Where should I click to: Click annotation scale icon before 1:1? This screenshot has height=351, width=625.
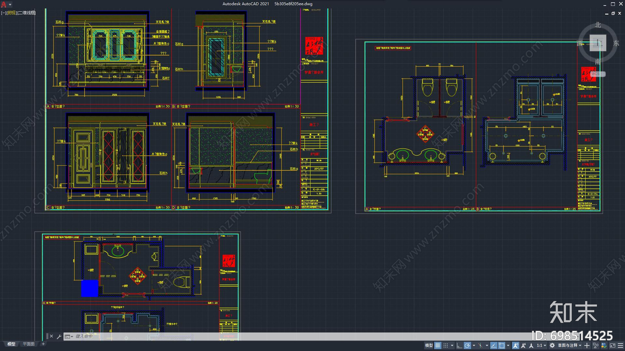click(x=531, y=346)
